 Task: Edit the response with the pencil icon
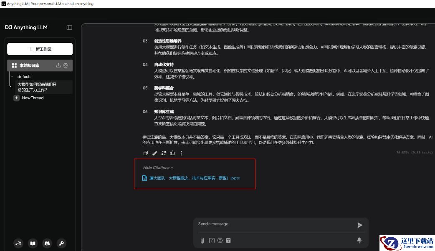point(154,153)
